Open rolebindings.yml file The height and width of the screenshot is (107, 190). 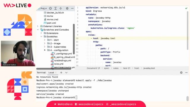(x=62, y=60)
